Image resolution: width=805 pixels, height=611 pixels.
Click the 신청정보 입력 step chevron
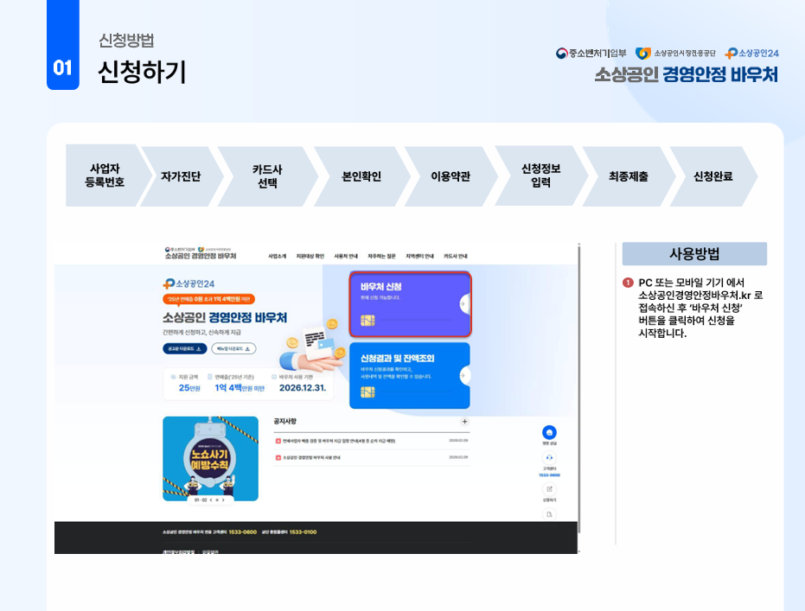point(540,175)
